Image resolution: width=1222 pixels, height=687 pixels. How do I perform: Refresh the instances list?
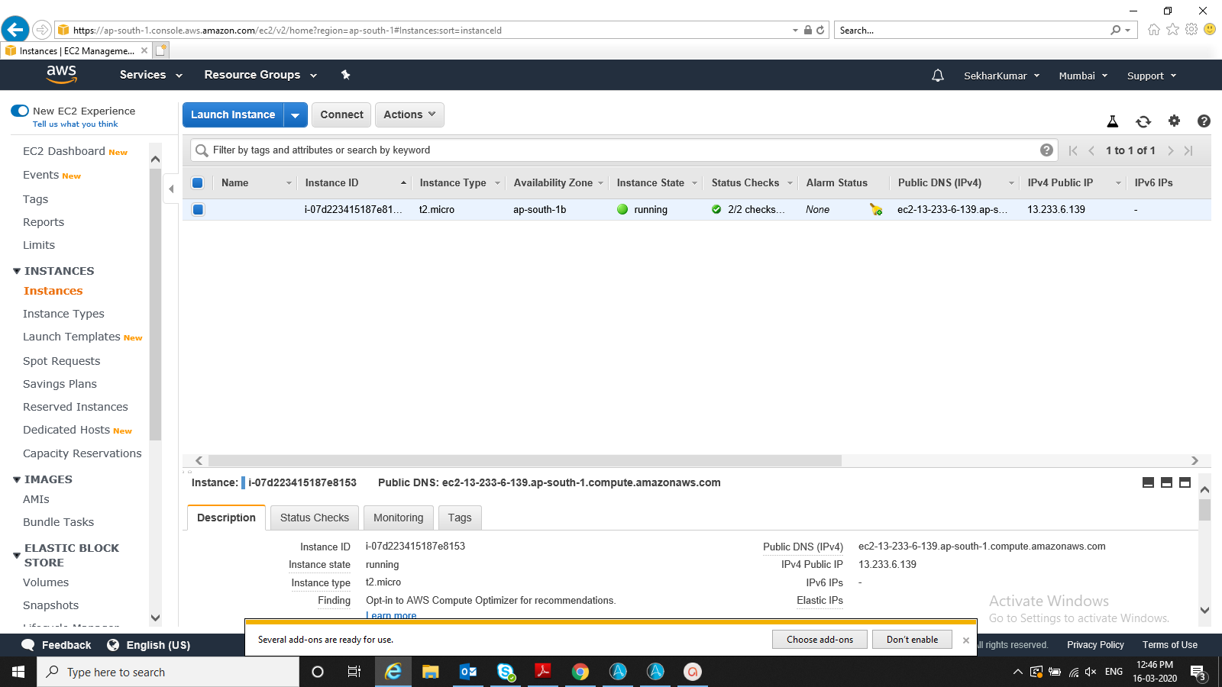coord(1143,121)
